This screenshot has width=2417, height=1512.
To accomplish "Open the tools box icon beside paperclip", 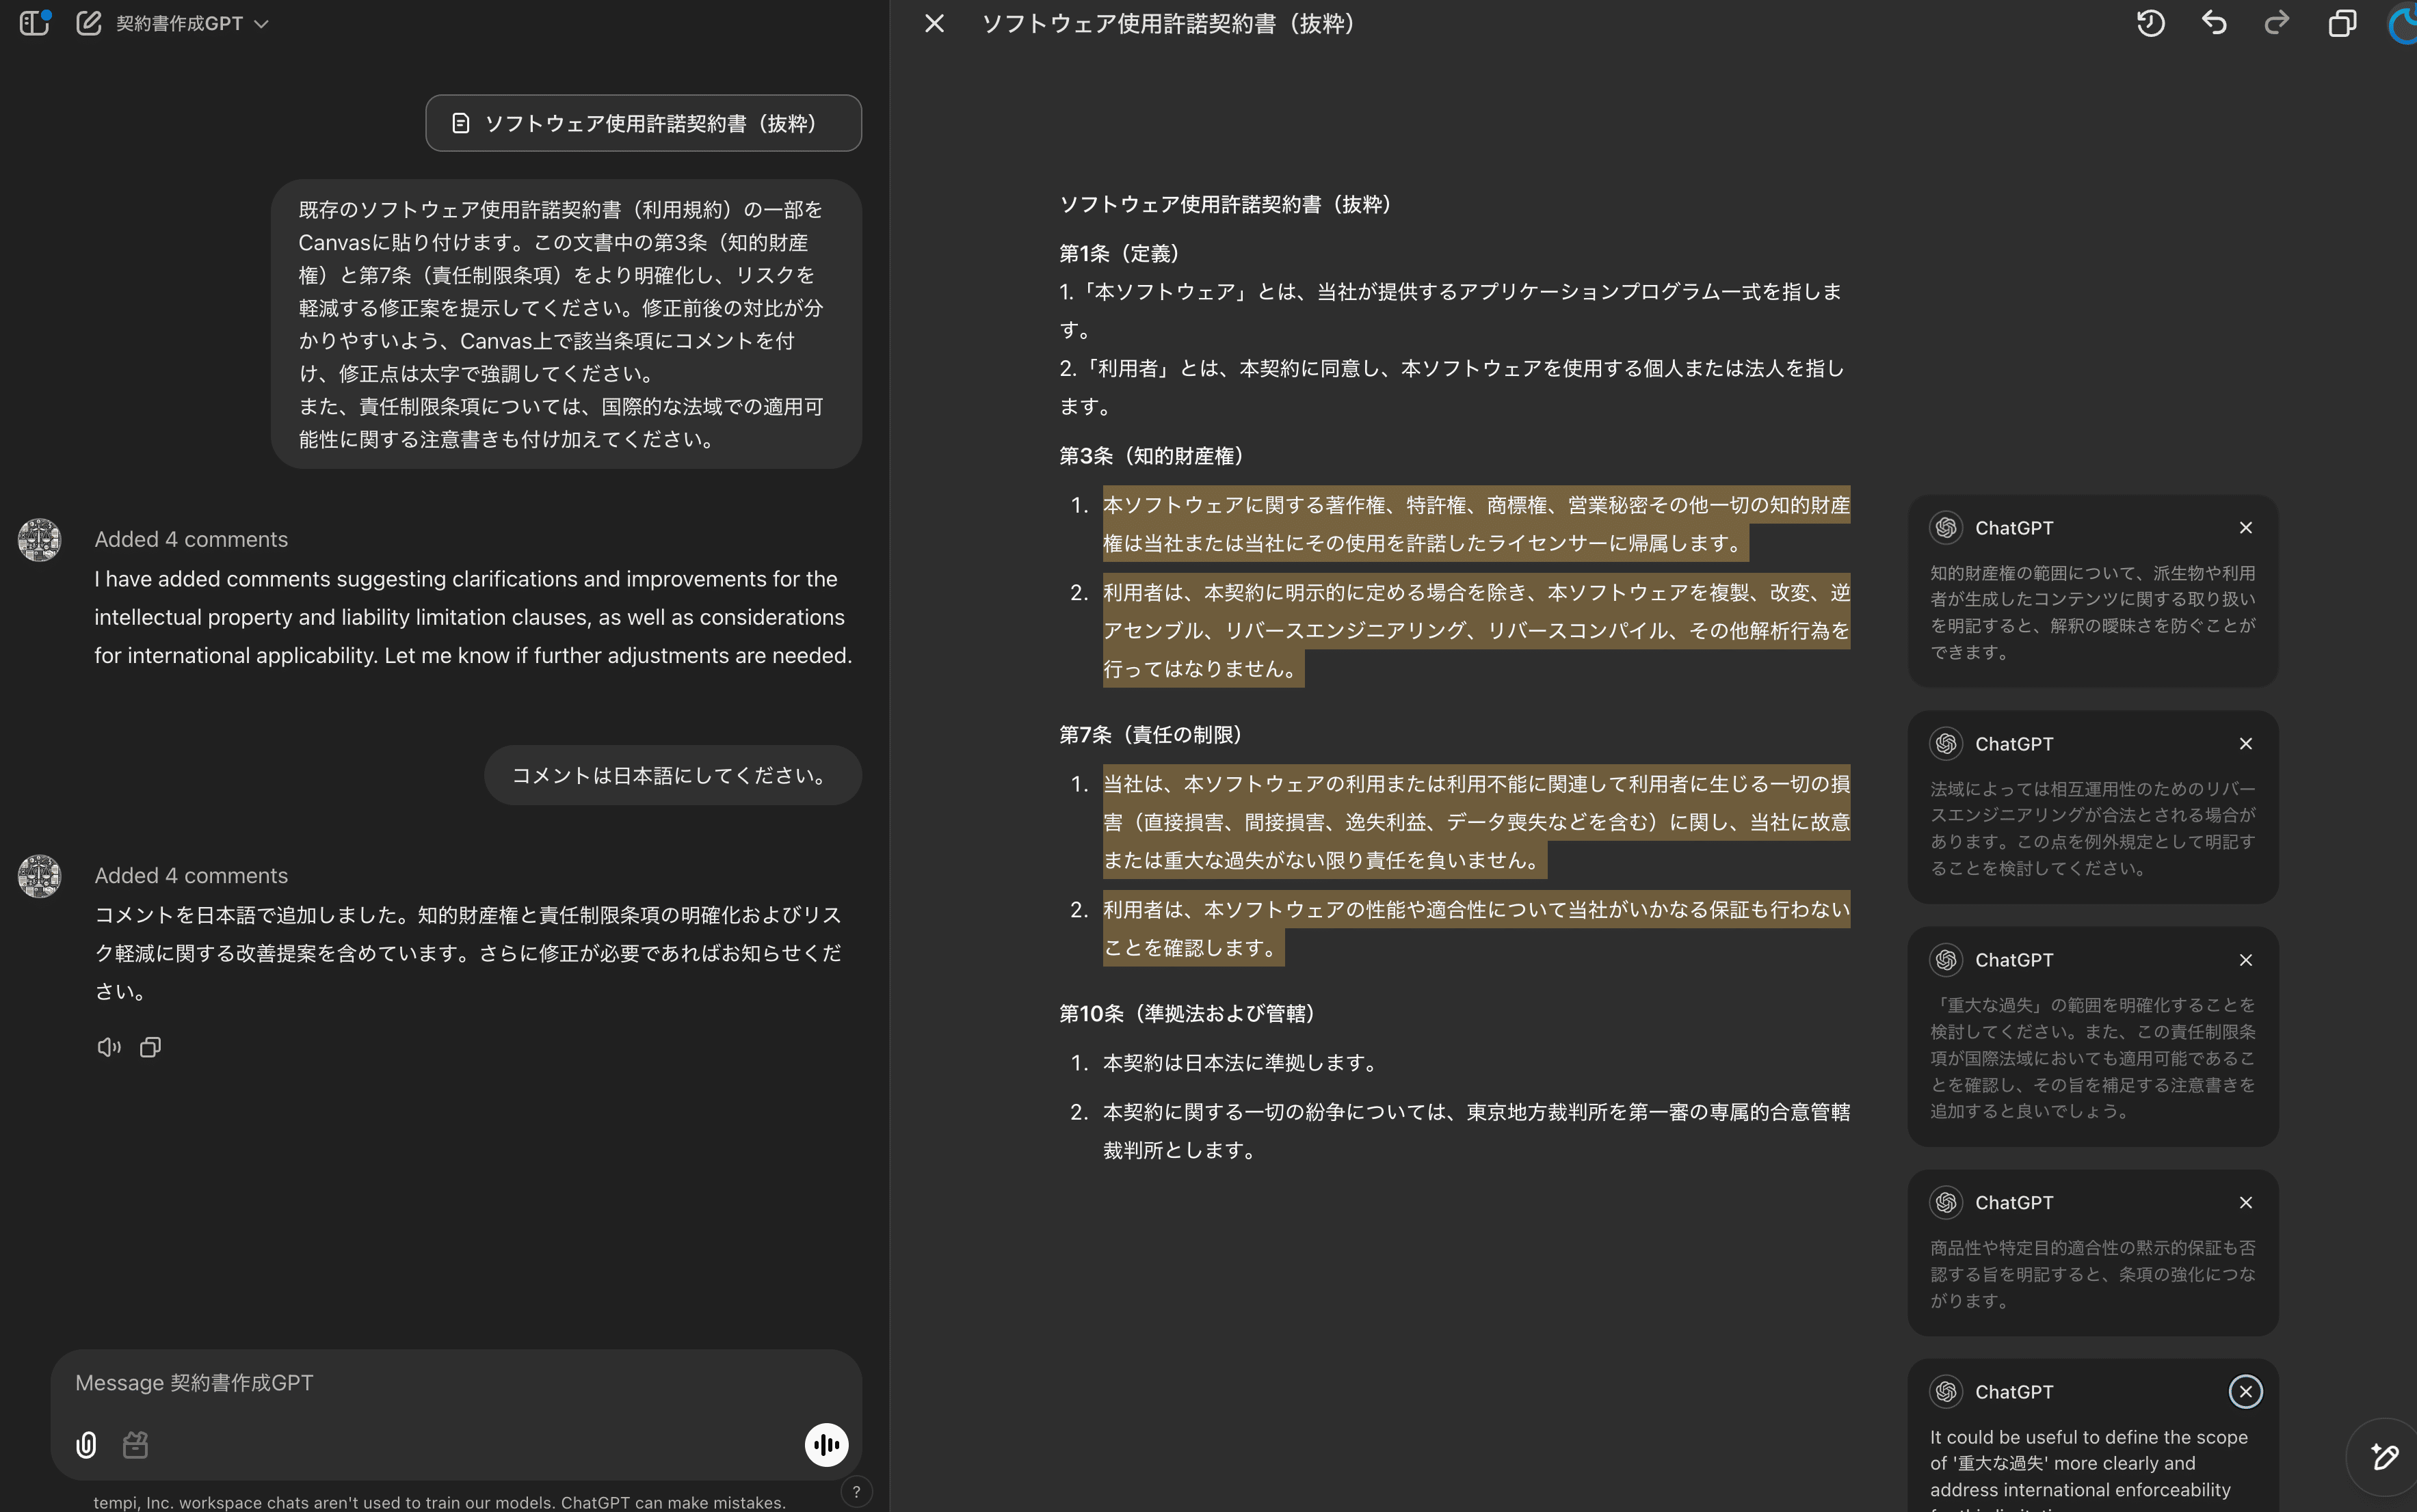I will (135, 1445).
